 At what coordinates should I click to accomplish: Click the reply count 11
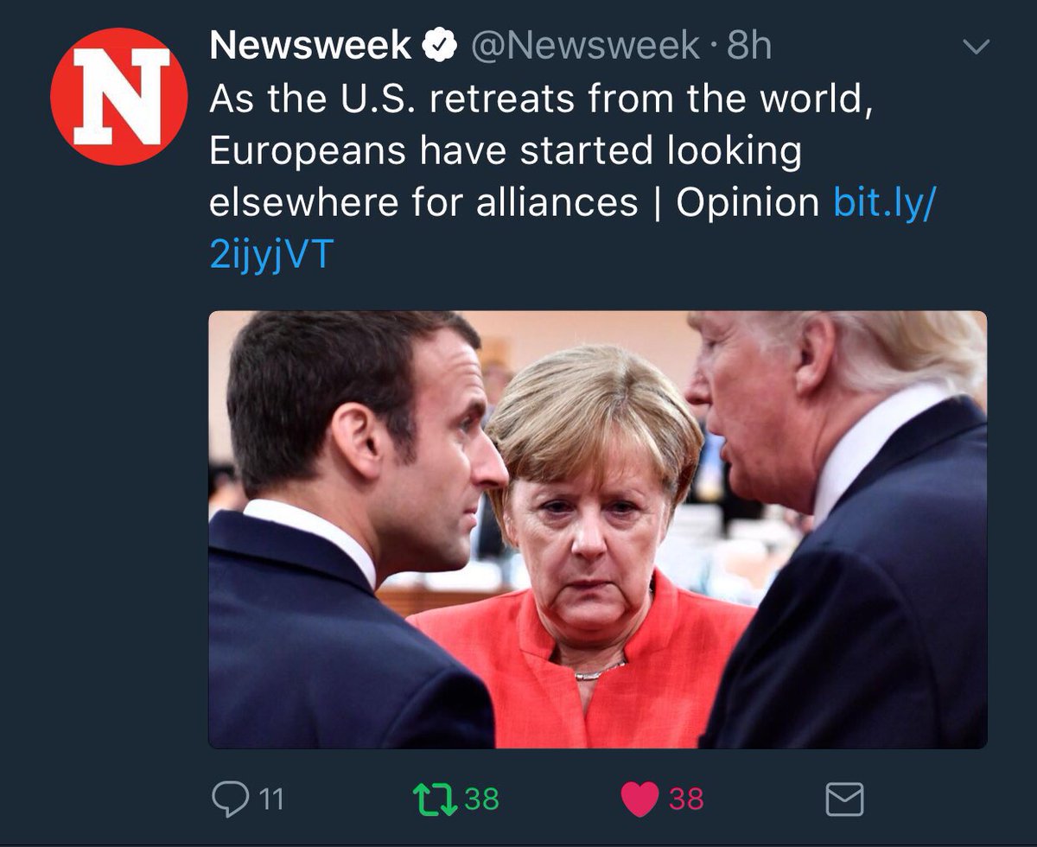pyautogui.click(x=271, y=799)
